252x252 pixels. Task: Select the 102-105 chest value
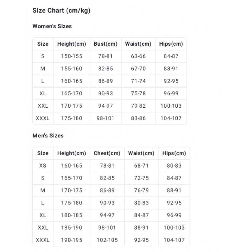[x=107, y=240]
